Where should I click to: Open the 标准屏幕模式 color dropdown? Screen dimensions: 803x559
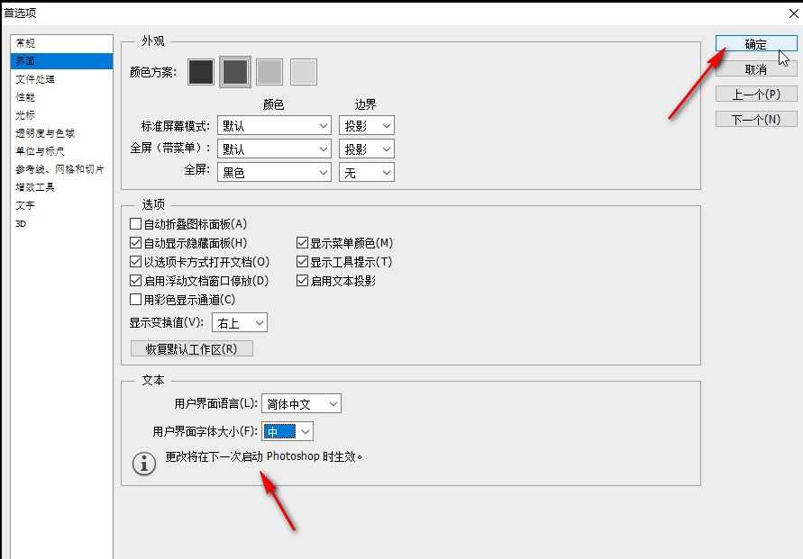pyautogui.click(x=272, y=125)
